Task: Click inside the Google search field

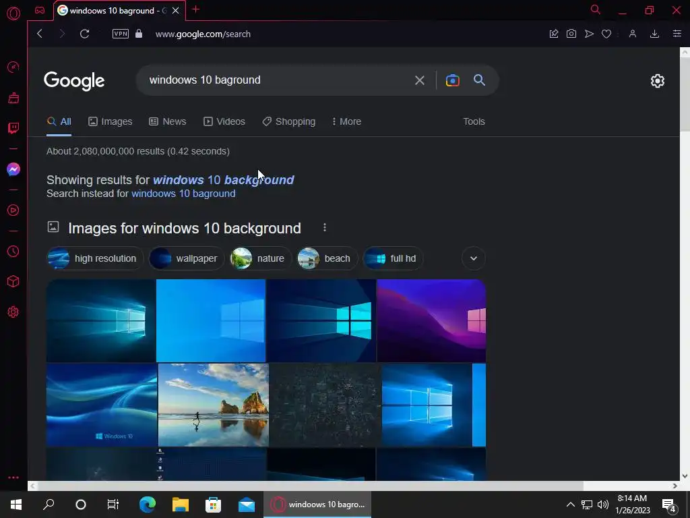Action: click(277, 80)
